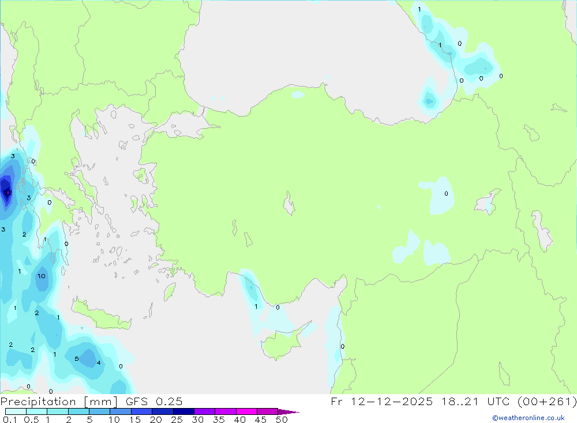Click the "0.1" legend scale label
Image resolution: width=577 pixels, height=423 pixels.
[x=10, y=420]
